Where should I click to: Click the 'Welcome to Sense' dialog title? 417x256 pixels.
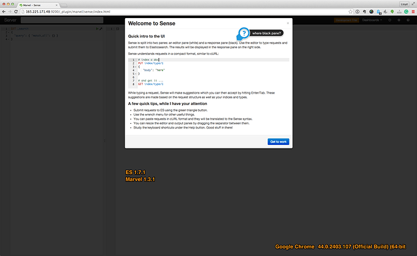152,24
